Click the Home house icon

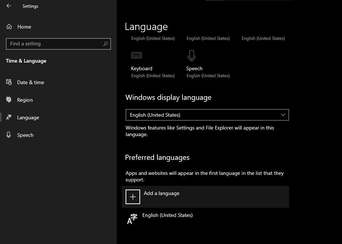8,26
